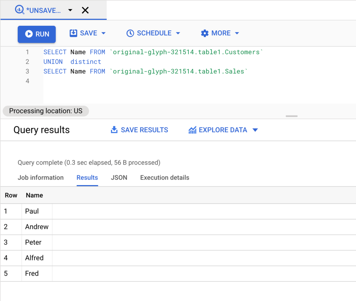Click EXPLORE DATA label
The image size is (356, 301).
tap(223, 130)
